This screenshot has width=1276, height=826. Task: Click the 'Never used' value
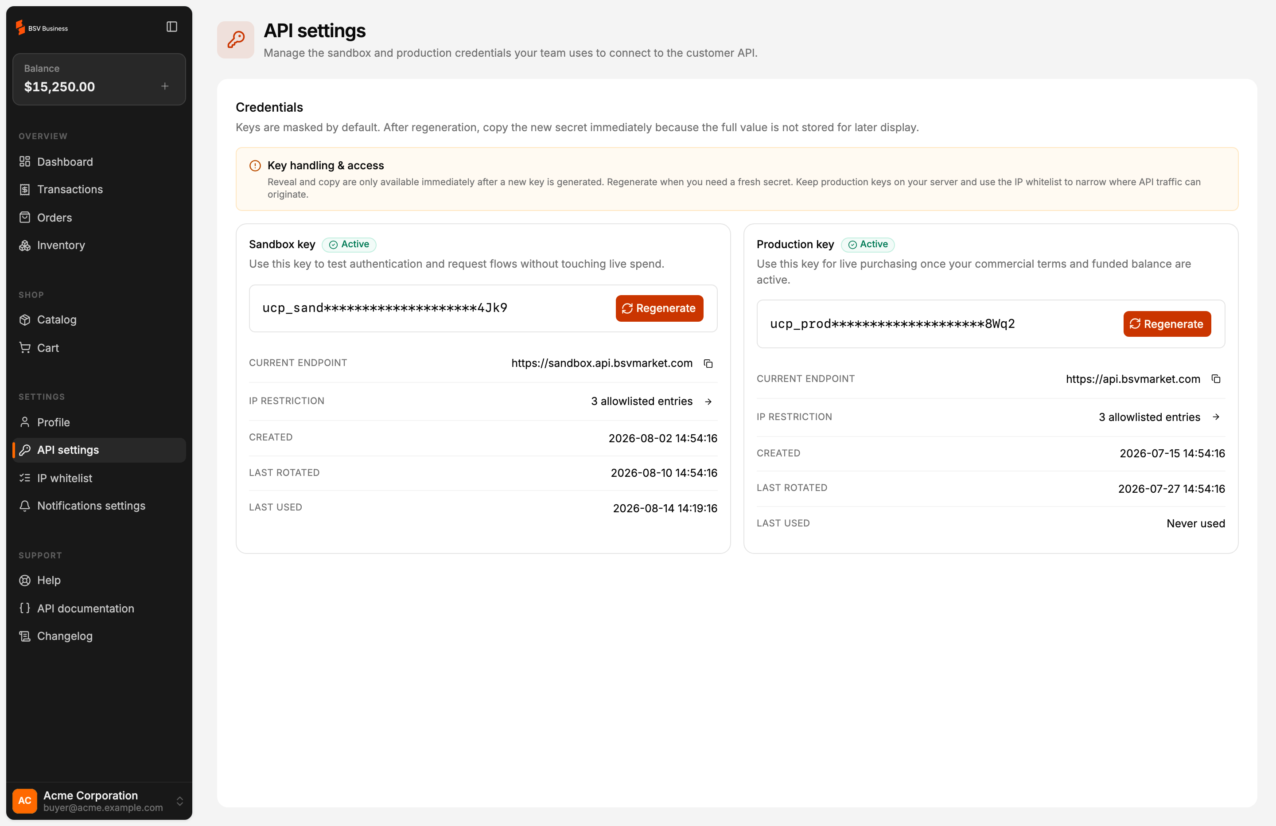click(x=1195, y=523)
